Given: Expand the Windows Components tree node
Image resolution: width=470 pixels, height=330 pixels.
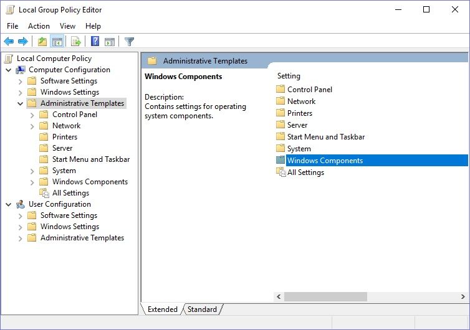Looking at the screenshot, I should click(x=32, y=182).
